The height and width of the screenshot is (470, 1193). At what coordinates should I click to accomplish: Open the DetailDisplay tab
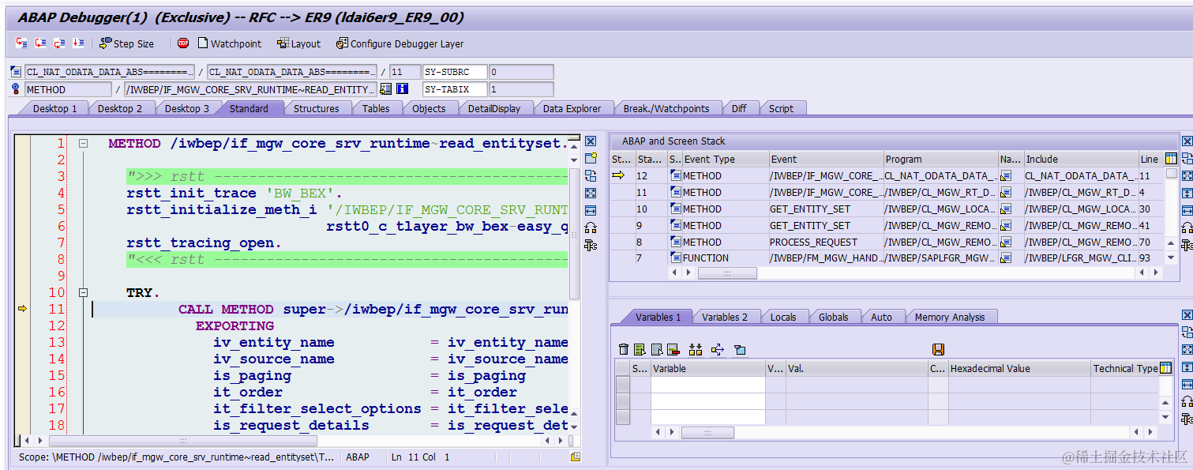pyautogui.click(x=493, y=108)
